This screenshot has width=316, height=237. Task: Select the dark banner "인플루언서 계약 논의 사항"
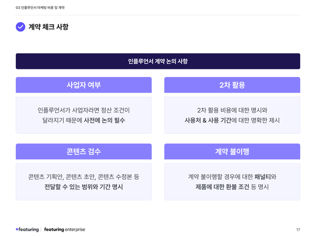click(x=158, y=61)
